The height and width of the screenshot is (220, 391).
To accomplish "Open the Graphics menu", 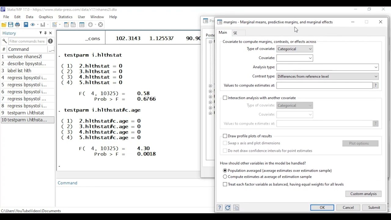I will (x=46, y=17).
